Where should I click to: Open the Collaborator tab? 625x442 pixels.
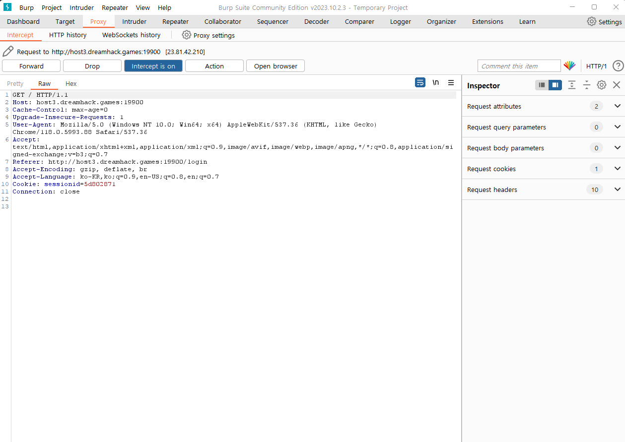(223, 21)
